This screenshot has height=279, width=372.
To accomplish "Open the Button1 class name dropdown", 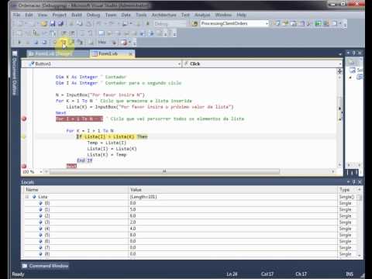I will click(179, 64).
